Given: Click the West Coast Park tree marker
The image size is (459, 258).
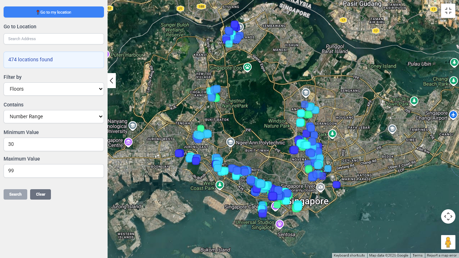Looking at the screenshot, I should 220,185.
